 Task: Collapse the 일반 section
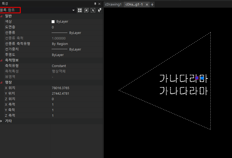pos(2,16)
